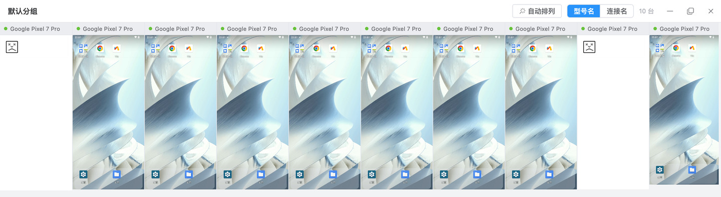
Task: Click the 10 台 device count
Action: coord(647,11)
